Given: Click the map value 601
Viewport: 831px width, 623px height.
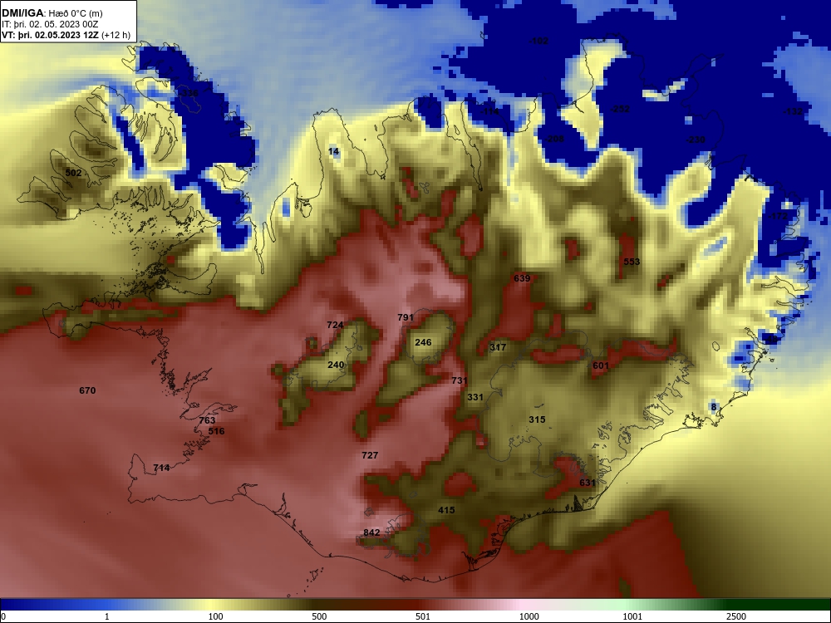Looking at the screenshot, I should pos(601,366).
